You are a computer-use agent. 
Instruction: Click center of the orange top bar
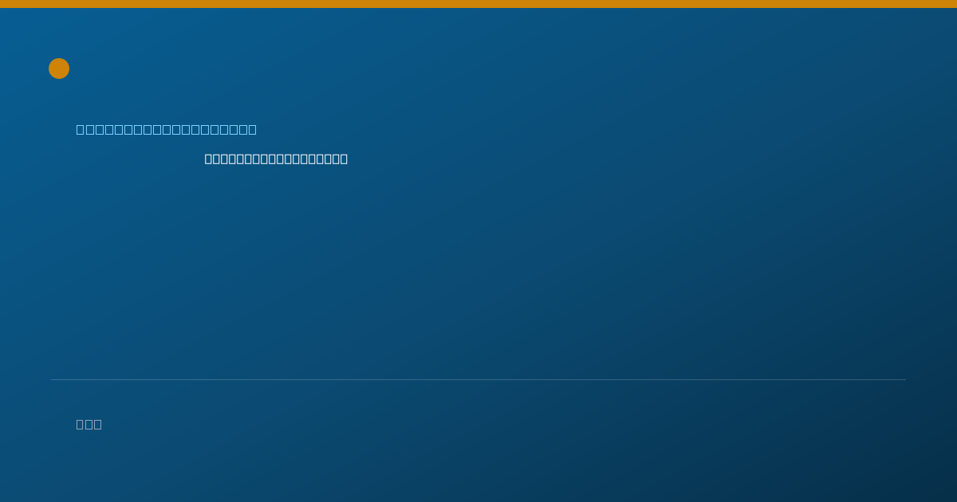(478, 4)
